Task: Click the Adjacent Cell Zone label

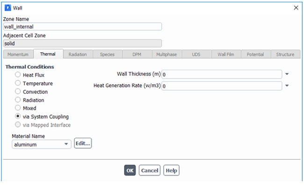Action: pyautogui.click(x=24, y=36)
